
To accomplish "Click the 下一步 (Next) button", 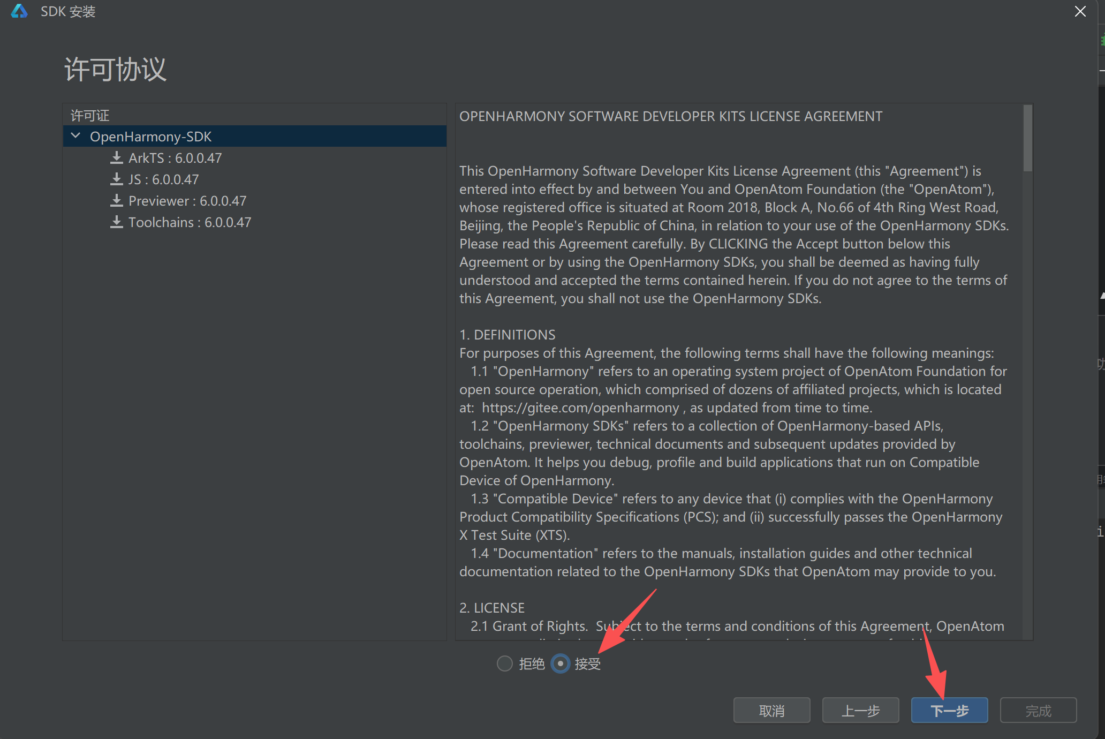I will point(949,711).
